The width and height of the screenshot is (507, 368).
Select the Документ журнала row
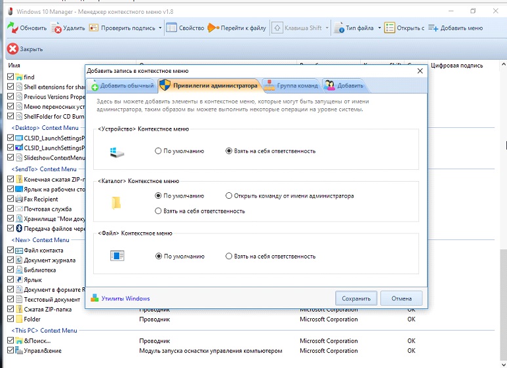point(49,260)
